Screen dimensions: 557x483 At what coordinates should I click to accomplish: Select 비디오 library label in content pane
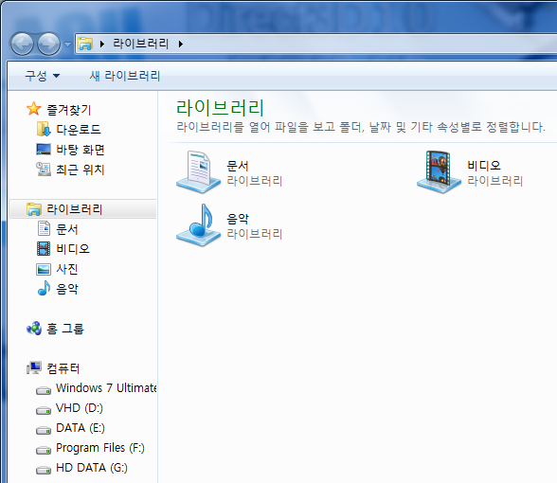click(x=484, y=166)
